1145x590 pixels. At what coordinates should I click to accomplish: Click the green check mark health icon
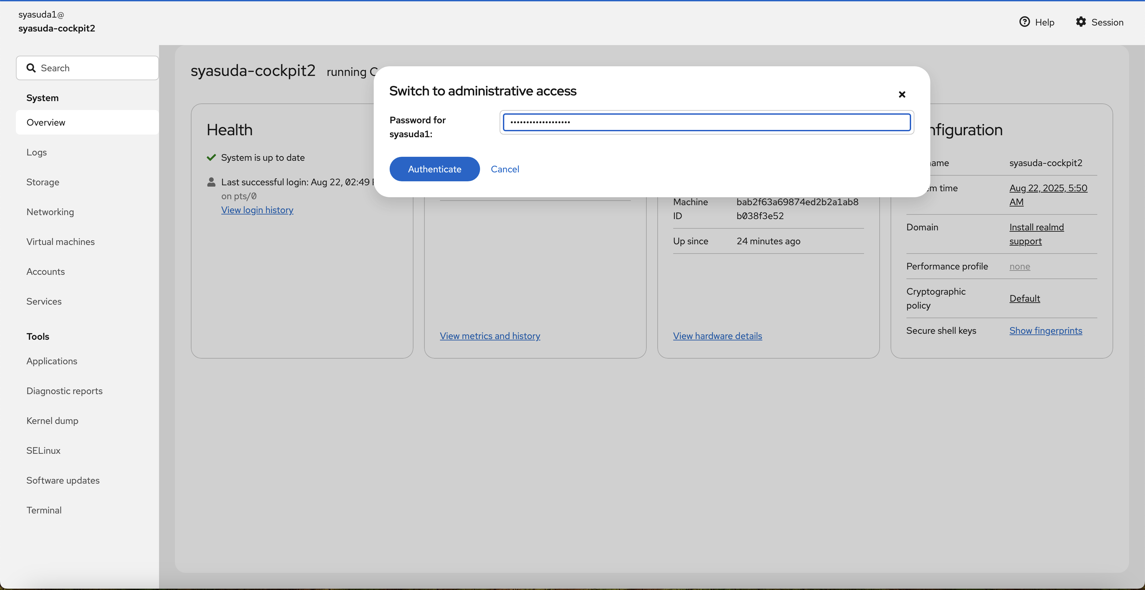[x=211, y=157]
